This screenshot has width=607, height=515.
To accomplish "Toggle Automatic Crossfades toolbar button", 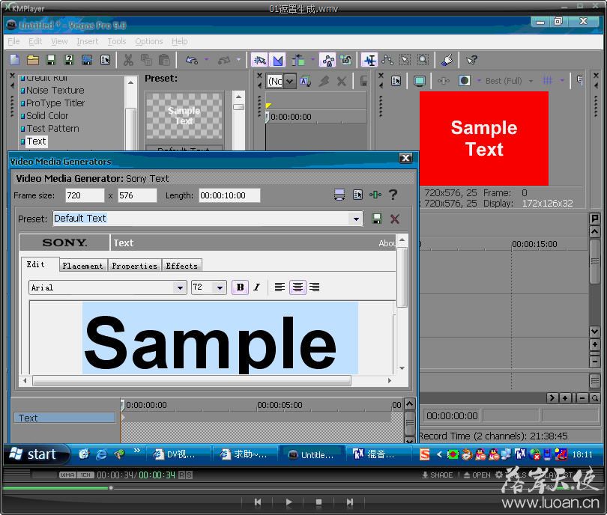I will click(x=277, y=60).
